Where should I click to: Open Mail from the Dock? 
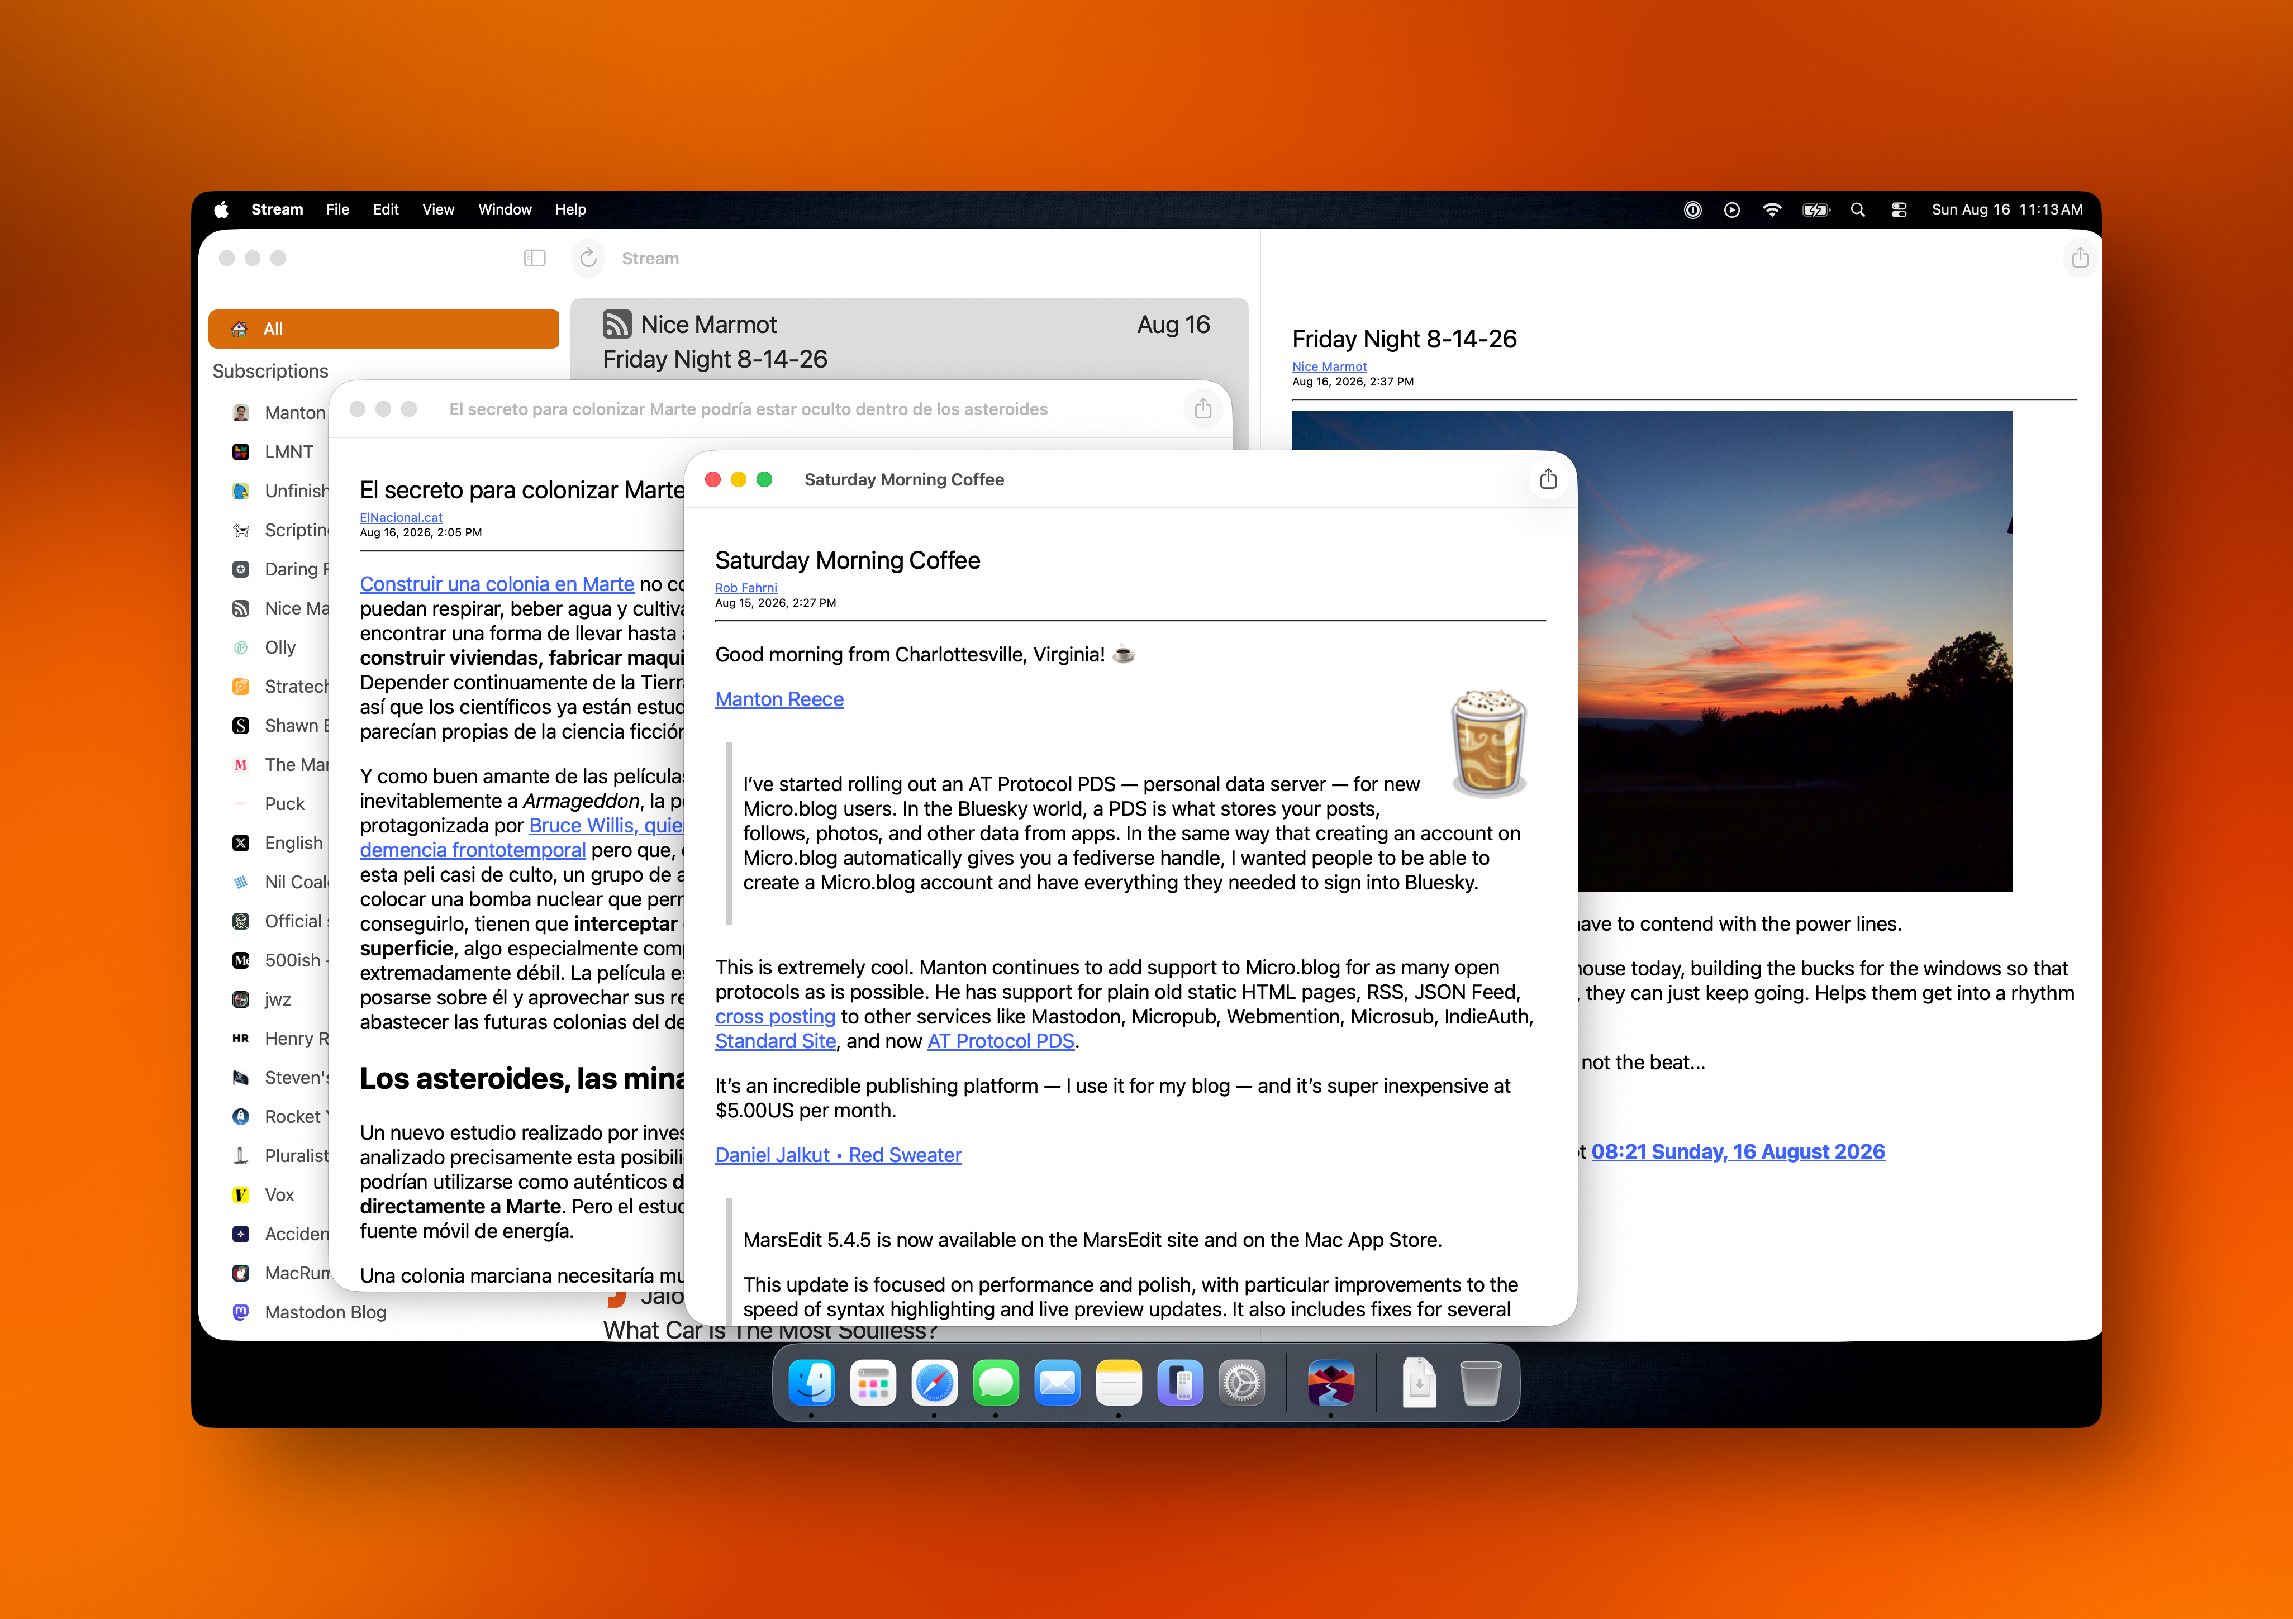(1058, 1383)
